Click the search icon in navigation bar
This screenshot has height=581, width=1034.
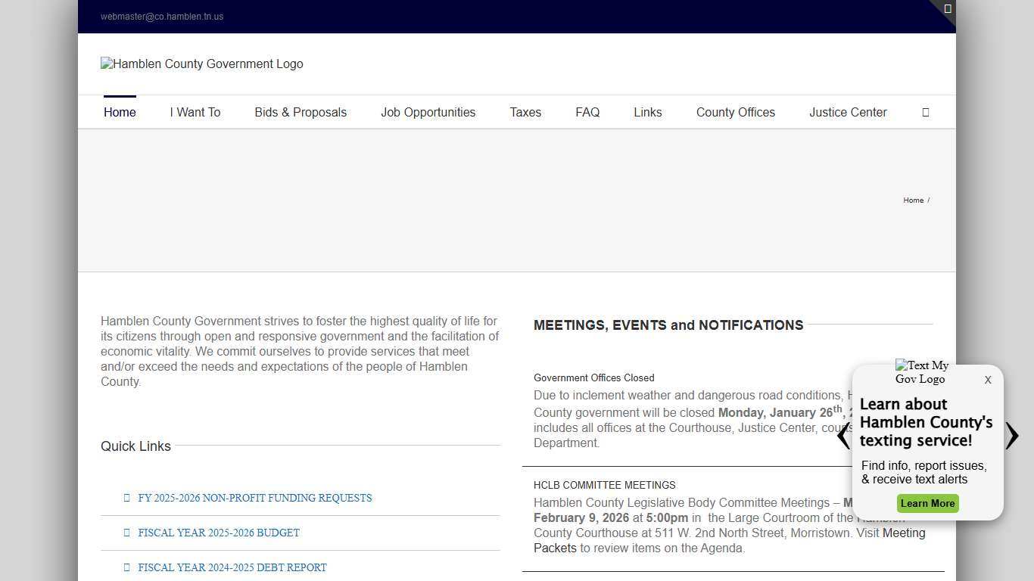click(925, 112)
